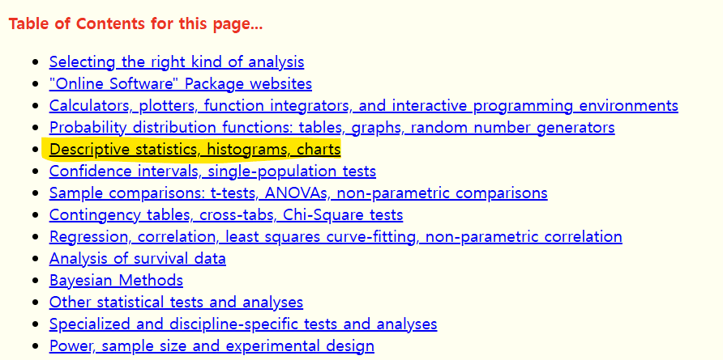Click the Table of Contents heading text
This screenshot has height=360, width=723.
coord(135,23)
